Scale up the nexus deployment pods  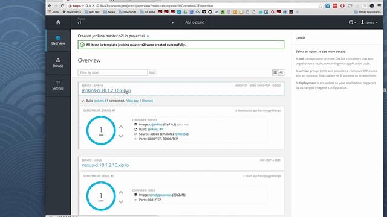point(121,193)
